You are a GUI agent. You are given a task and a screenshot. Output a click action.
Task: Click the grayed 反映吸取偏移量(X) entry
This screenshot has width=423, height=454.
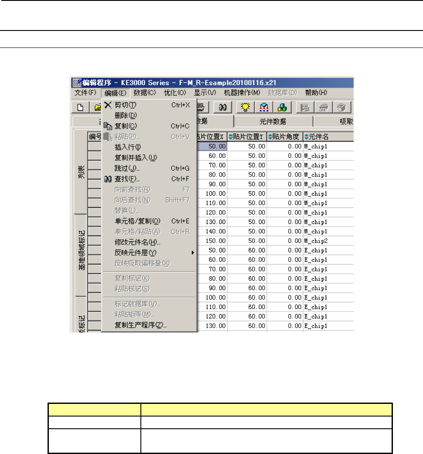(150, 264)
